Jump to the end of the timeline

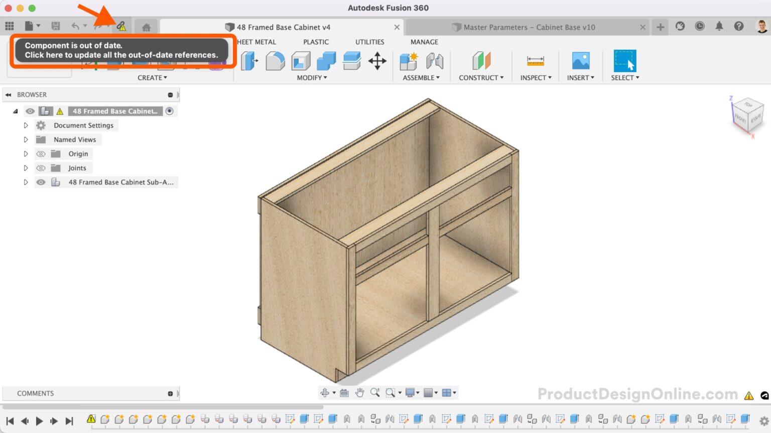[x=69, y=421]
